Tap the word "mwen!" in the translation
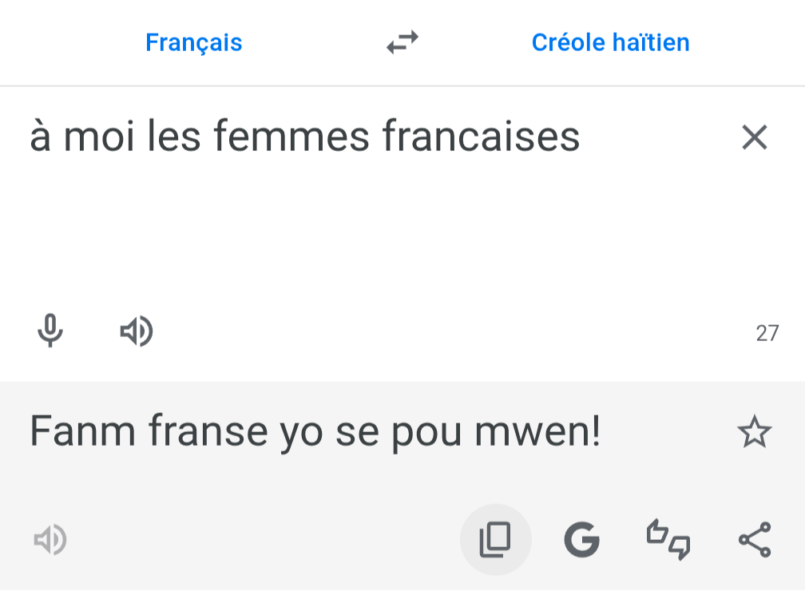 tap(537, 432)
